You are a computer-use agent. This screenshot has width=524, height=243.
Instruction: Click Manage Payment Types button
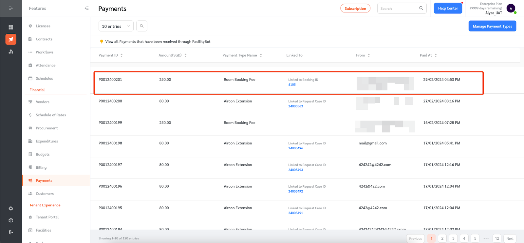click(492, 26)
